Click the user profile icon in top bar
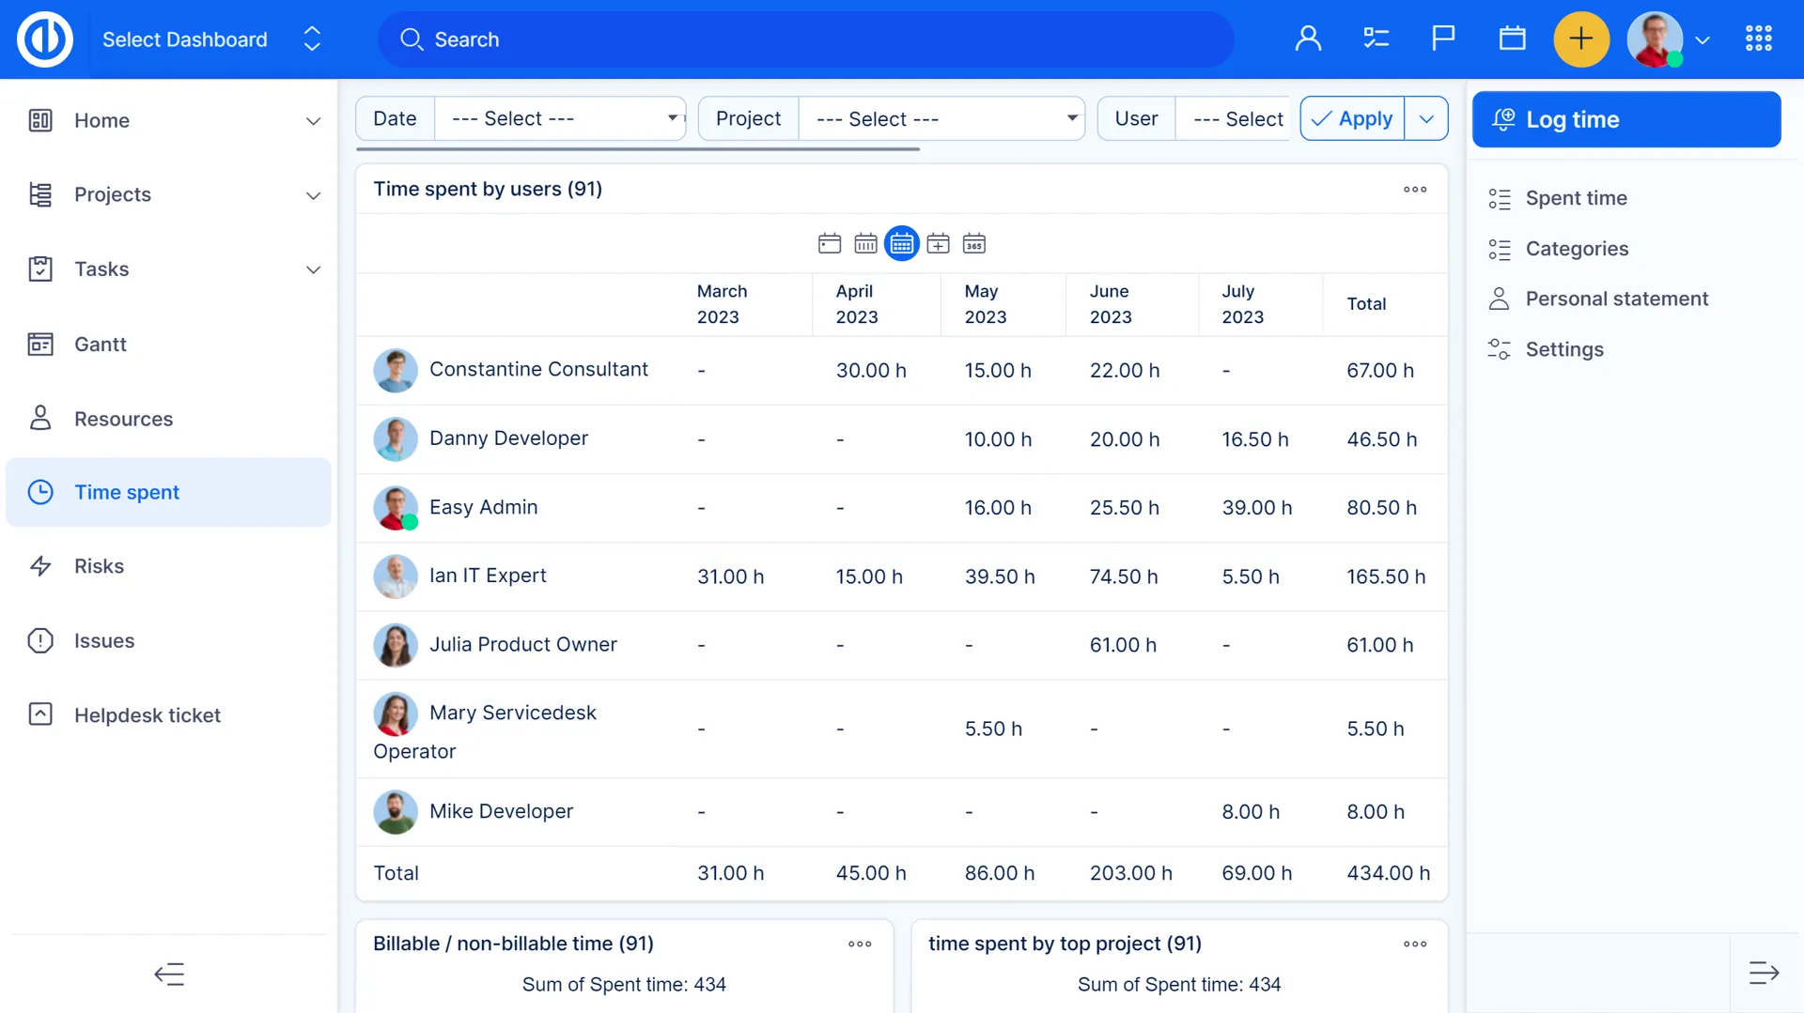1804x1013 pixels. tap(1308, 38)
